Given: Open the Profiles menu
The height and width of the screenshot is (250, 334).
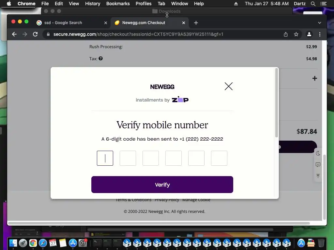Looking at the screenshot, I should pyautogui.click(x=144, y=4).
